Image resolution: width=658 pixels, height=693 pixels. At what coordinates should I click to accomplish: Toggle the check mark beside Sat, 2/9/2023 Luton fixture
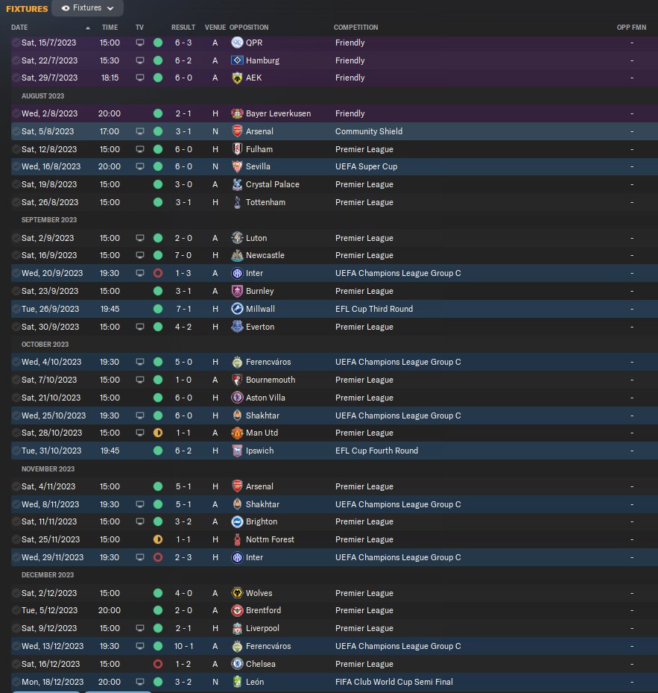point(16,238)
